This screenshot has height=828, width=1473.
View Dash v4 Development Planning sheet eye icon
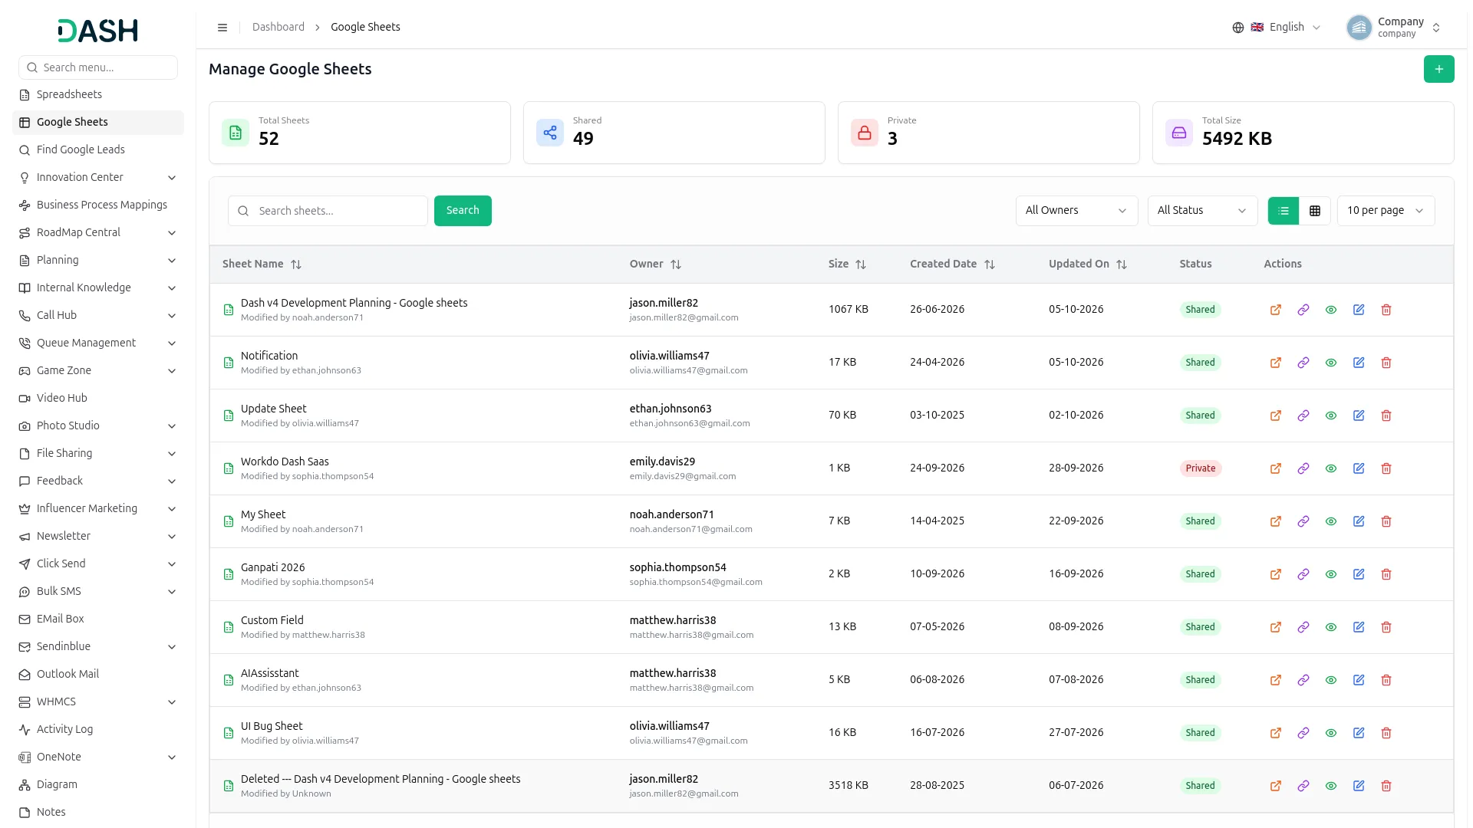[1330, 310]
